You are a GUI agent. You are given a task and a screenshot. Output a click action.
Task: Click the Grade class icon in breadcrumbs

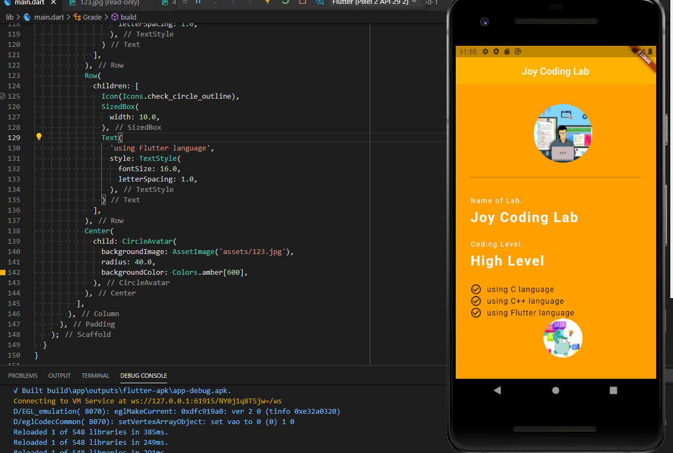[77, 17]
